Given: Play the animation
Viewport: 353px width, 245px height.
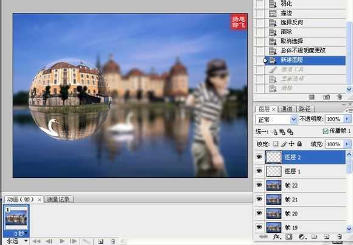Looking at the screenshot, I should [62, 241].
